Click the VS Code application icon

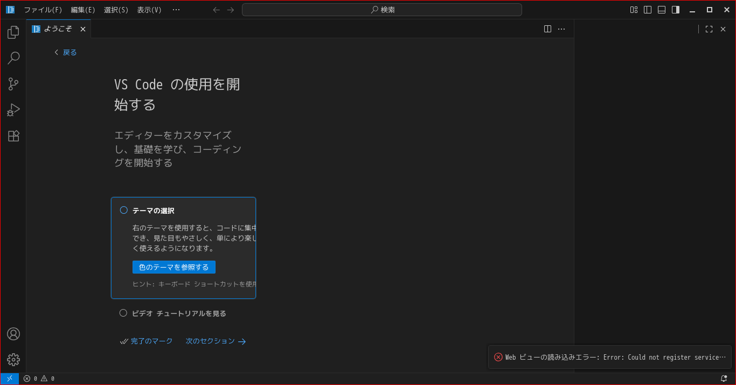(10, 10)
